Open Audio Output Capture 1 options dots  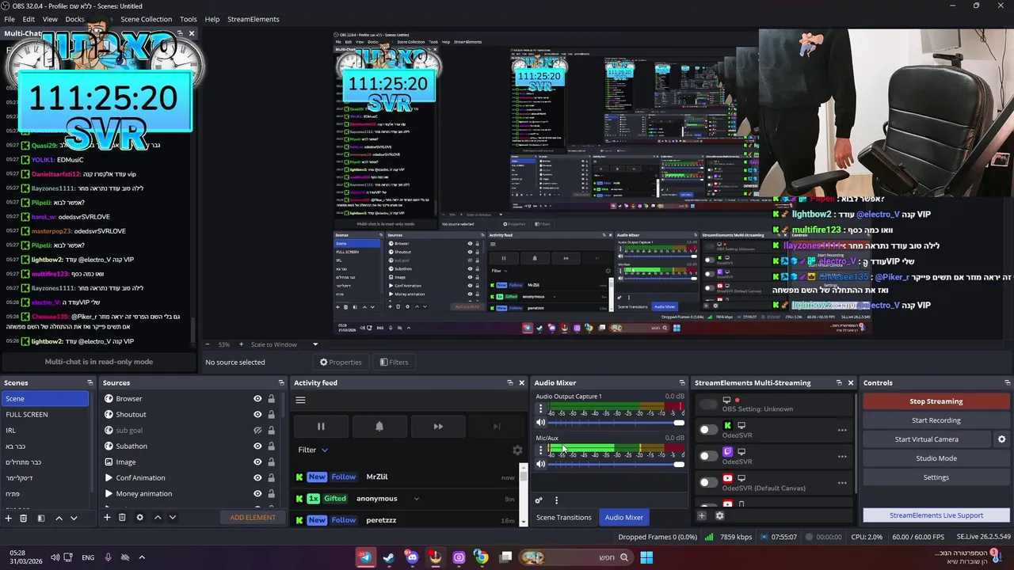[541, 408]
